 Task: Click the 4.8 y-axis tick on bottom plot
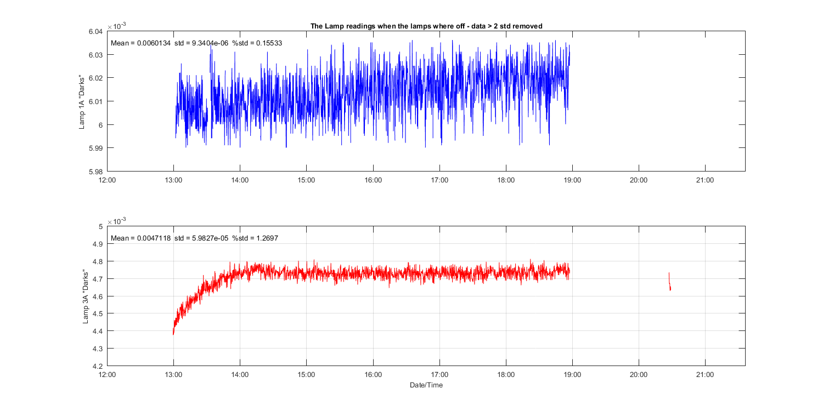pyautogui.click(x=98, y=261)
